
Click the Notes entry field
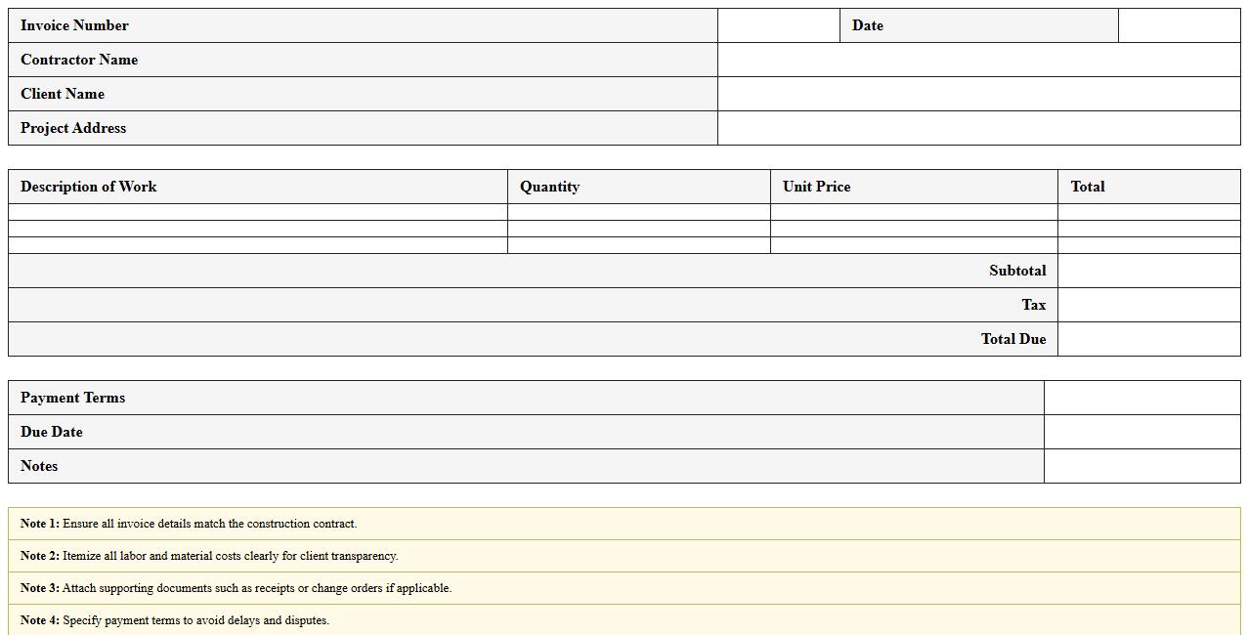tap(1143, 466)
